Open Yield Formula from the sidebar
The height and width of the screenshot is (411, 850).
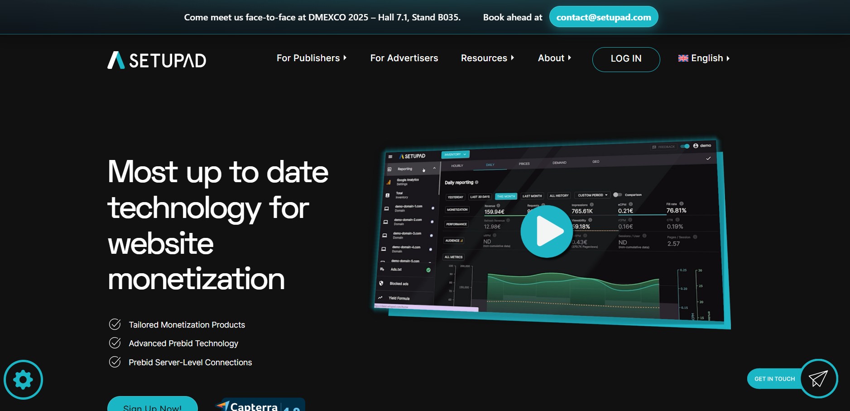[x=400, y=298]
